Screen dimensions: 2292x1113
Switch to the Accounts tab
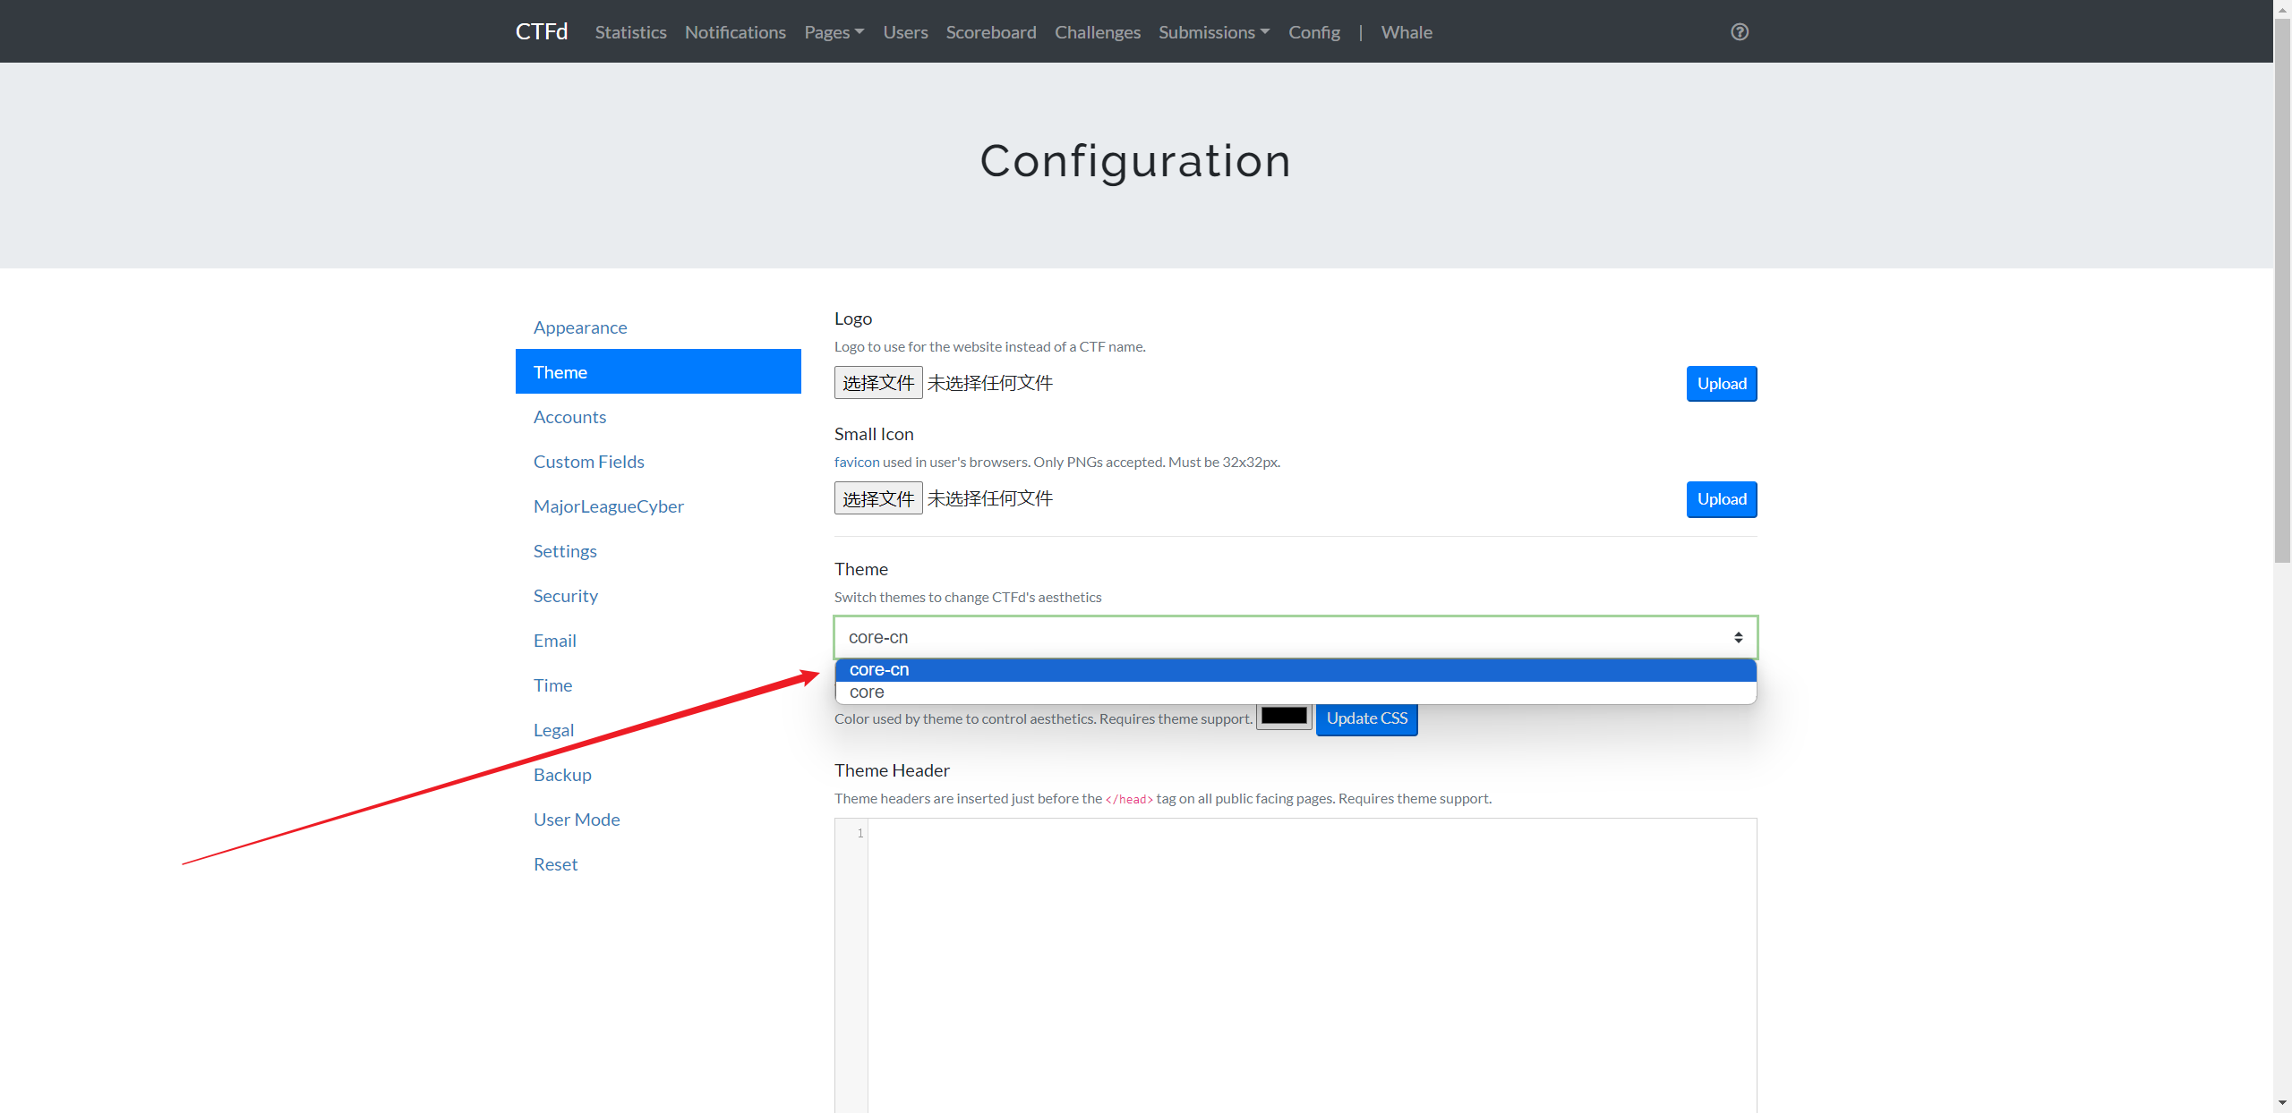tap(658, 417)
